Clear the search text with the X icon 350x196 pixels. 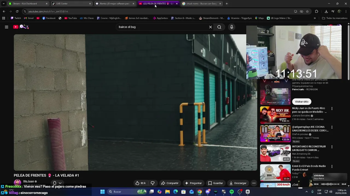coord(211,27)
